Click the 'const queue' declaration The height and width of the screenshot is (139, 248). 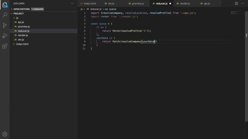click(98, 24)
